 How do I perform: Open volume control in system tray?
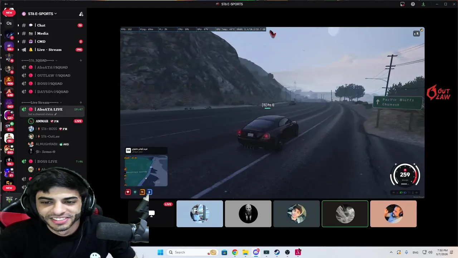pos(430,252)
